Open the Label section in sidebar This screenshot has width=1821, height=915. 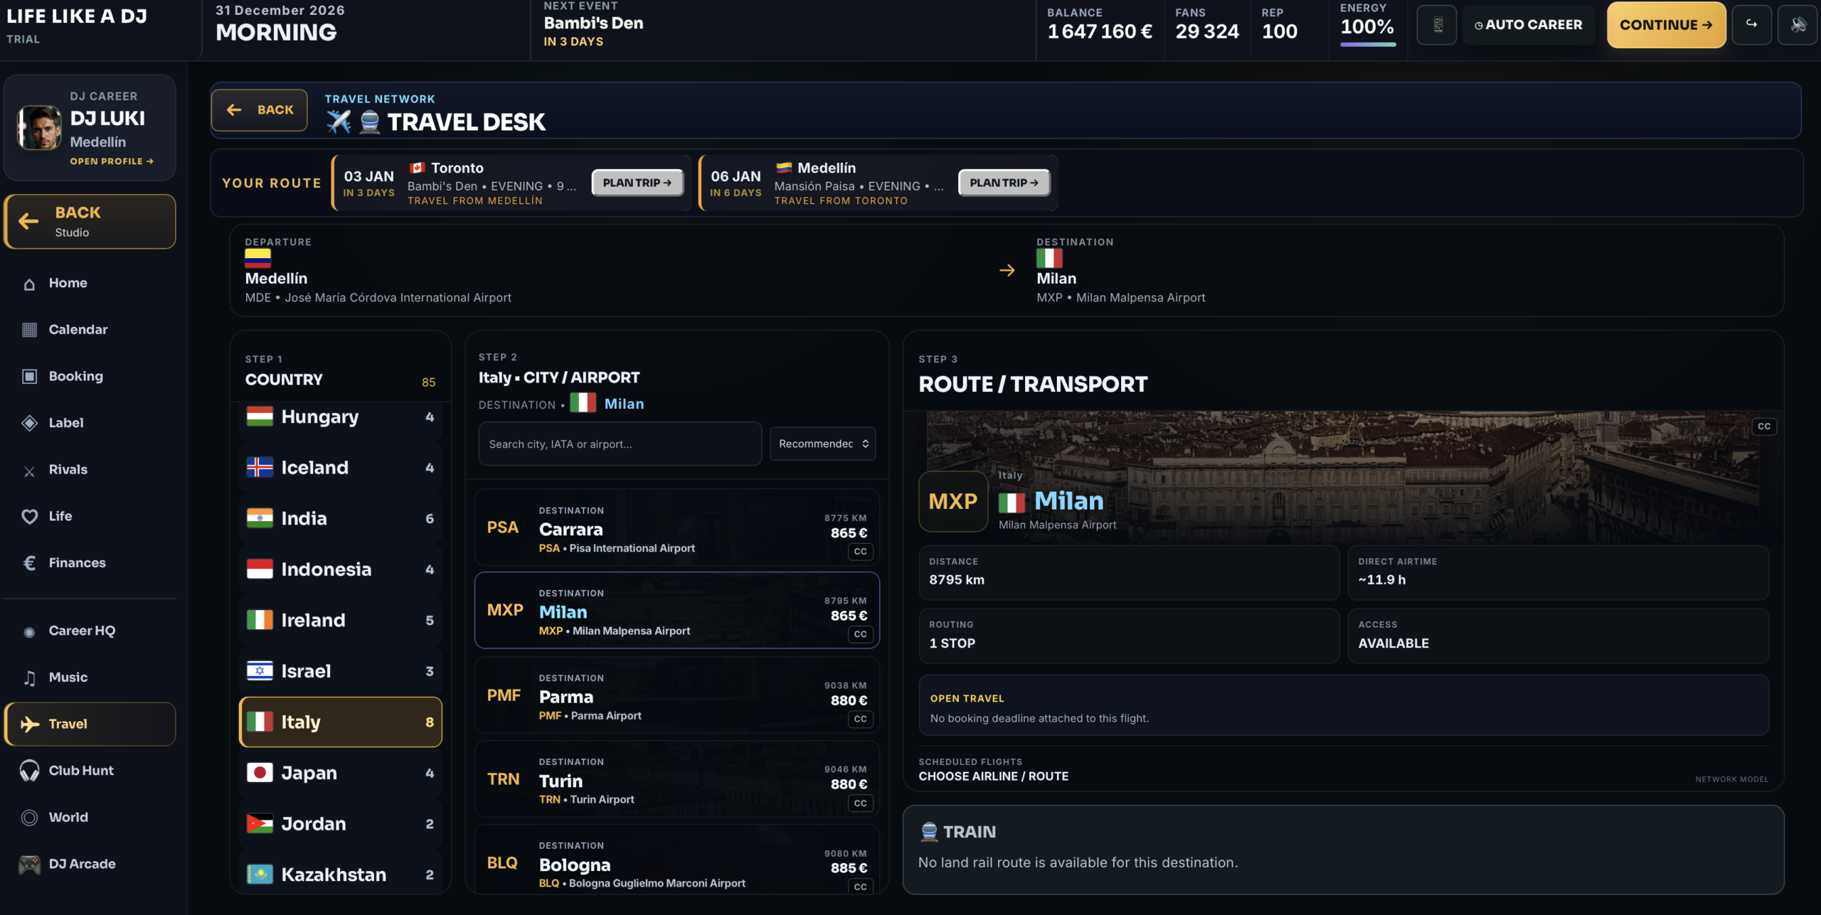click(x=90, y=423)
